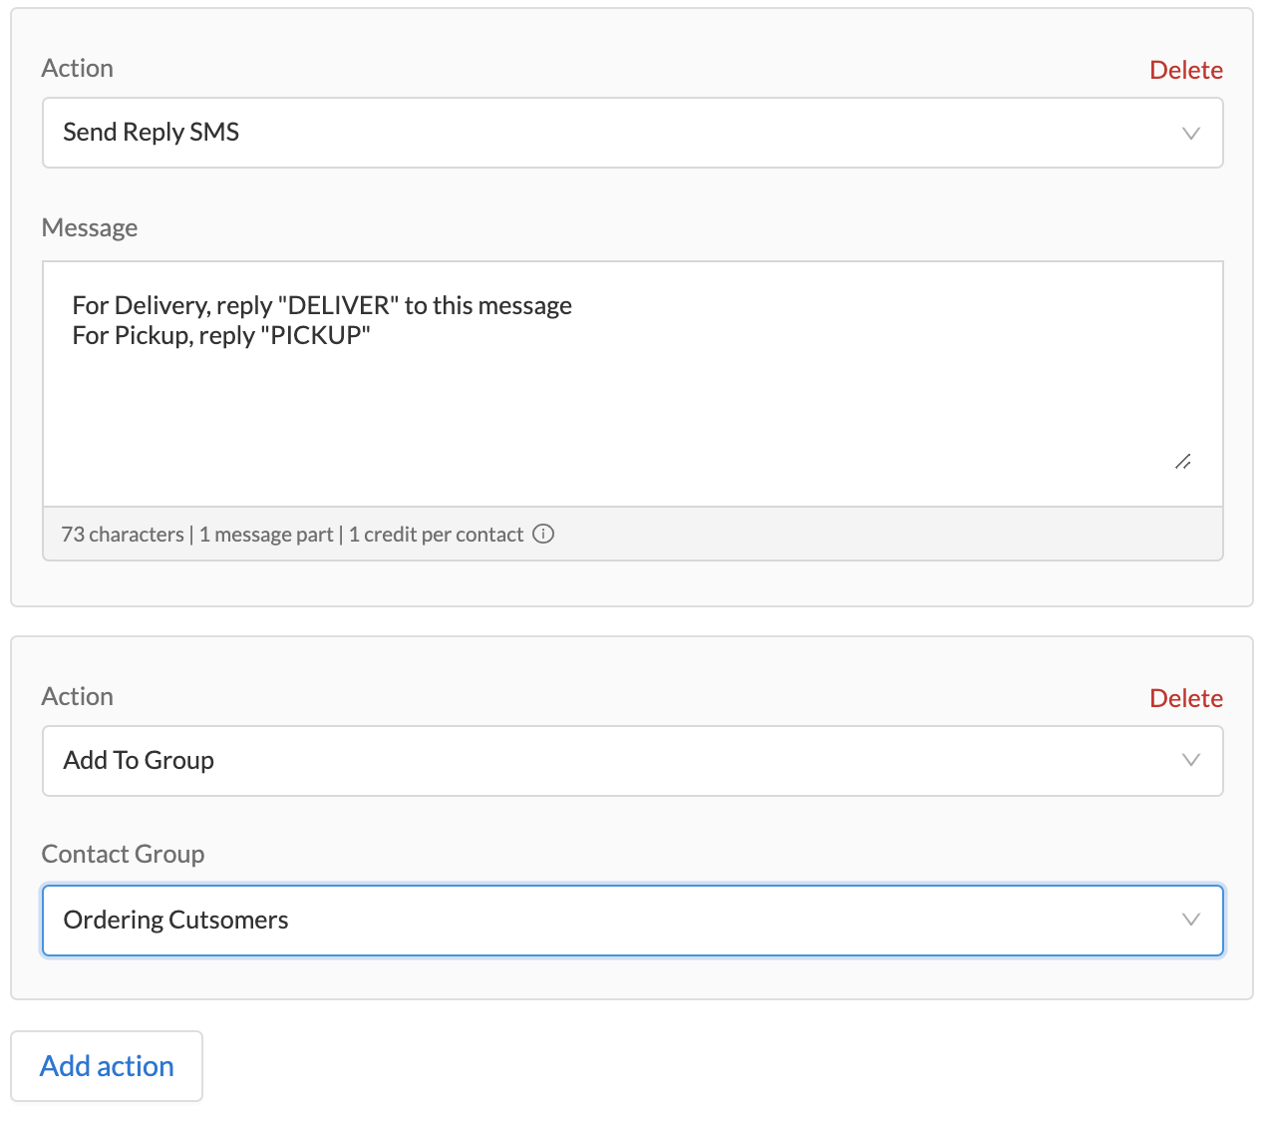Click the 73 characters counter text
1270x1121 pixels.
[x=122, y=534]
